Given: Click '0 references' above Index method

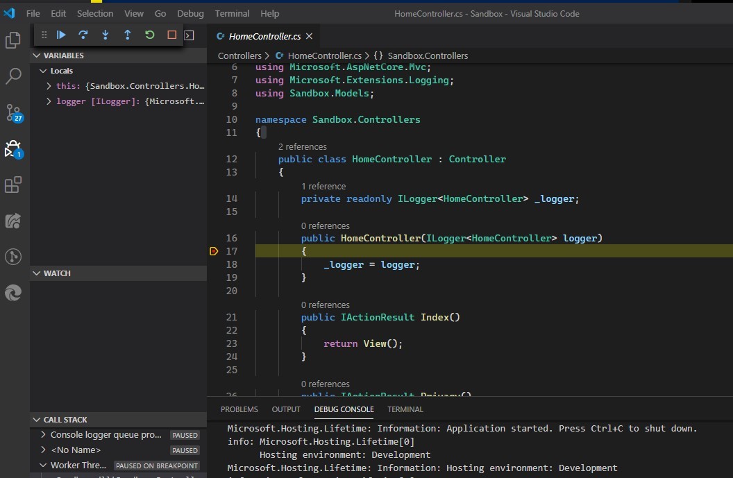Looking at the screenshot, I should tap(326, 305).
